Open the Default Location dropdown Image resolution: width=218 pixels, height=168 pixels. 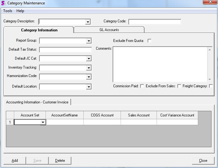(x=89, y=87)
